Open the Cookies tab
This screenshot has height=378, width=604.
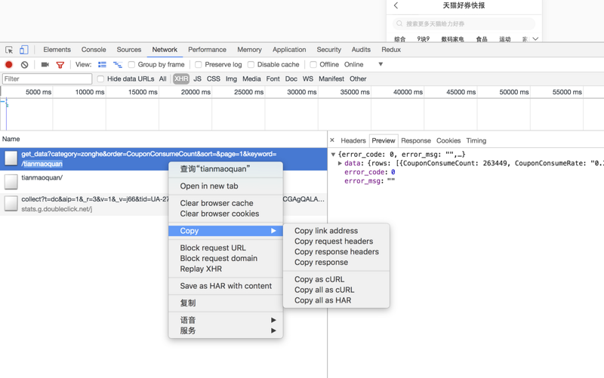coord(448,140)
